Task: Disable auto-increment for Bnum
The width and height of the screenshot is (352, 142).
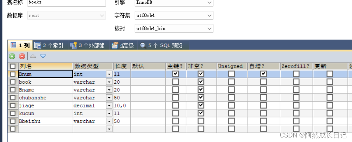Action: click(x=263, y=74)
